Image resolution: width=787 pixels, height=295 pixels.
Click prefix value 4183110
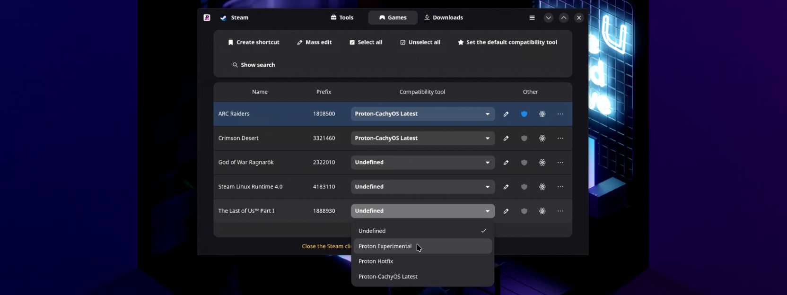324,187
